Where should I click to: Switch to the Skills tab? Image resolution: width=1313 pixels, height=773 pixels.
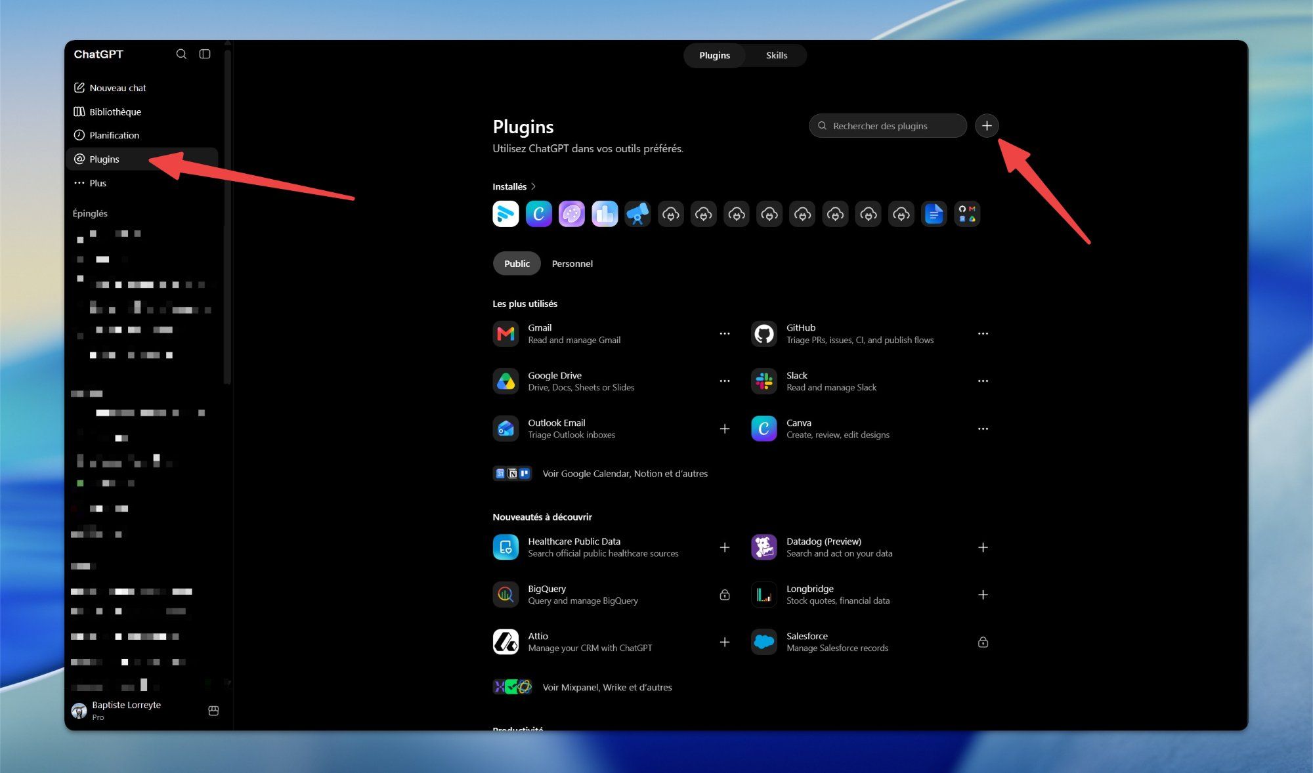(776, 55)
